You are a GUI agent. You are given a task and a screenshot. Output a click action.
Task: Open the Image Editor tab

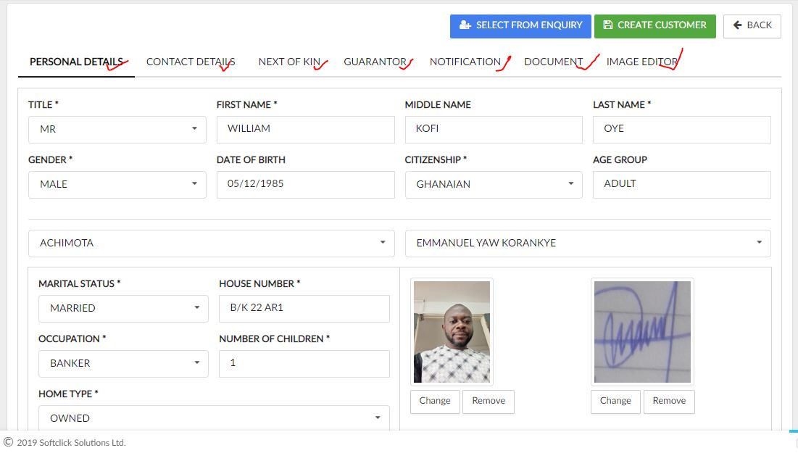[642, 62]
